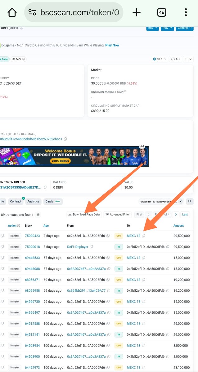This screenshot has height=372, width=198.
Task: Copy the token contract address
Action: [x=65, y=139]
